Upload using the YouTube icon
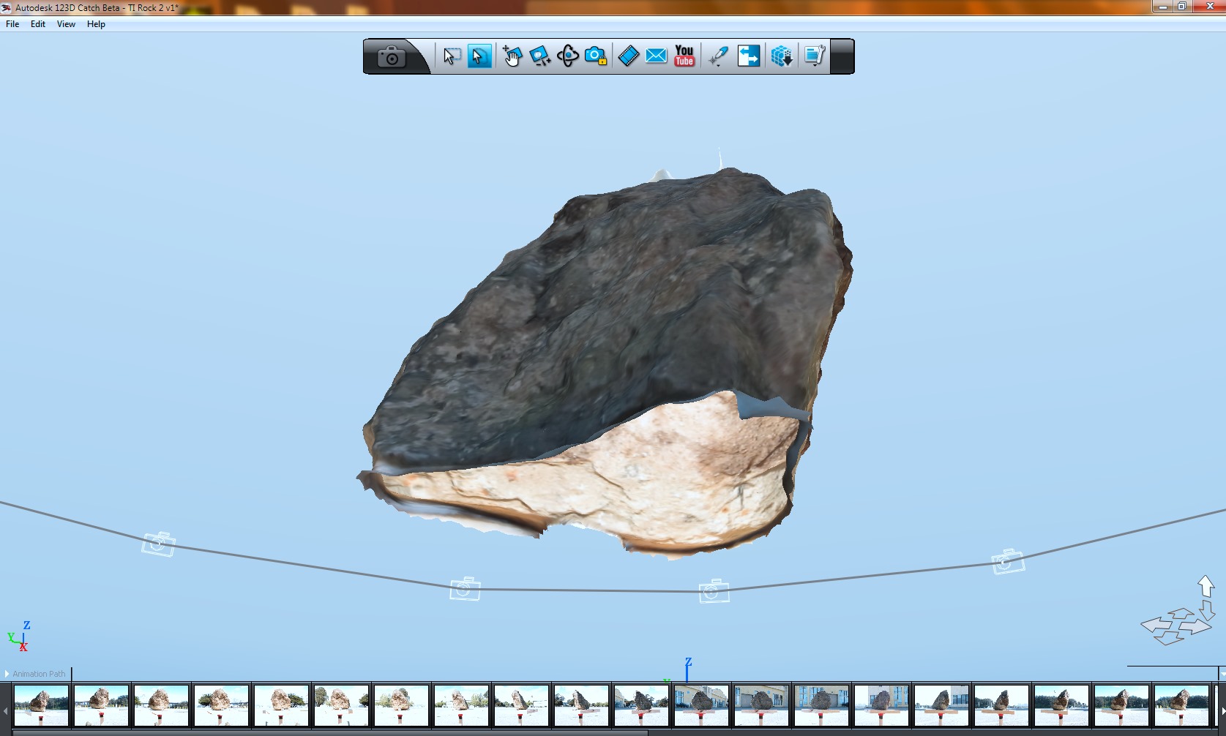The width and height of the screenshot is (1226, 736). coord(684,56)
